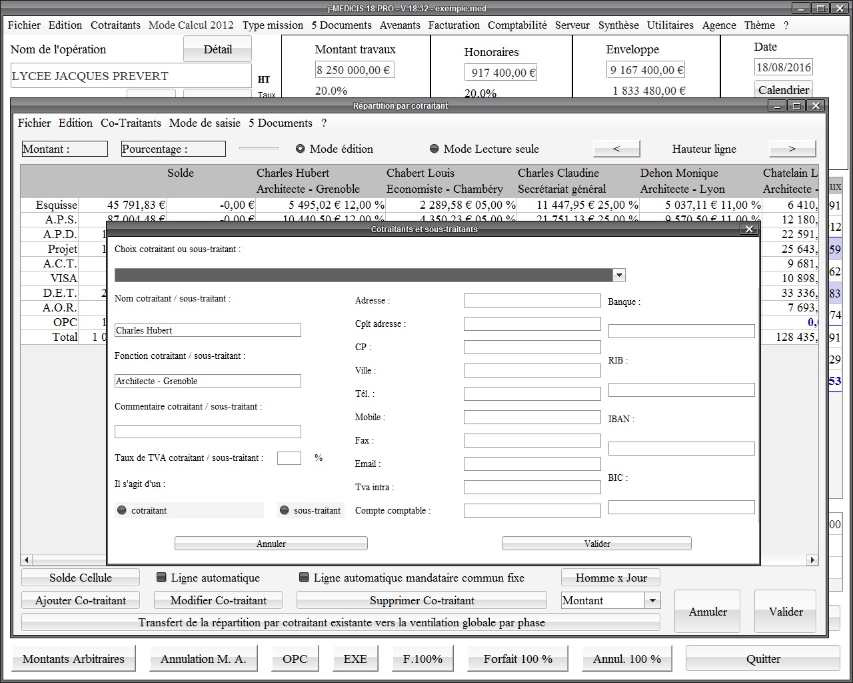This screenshot has height=683, width=853.
Task: Click the Taux de TVA percentage field
Action: [x=289, y=458]
